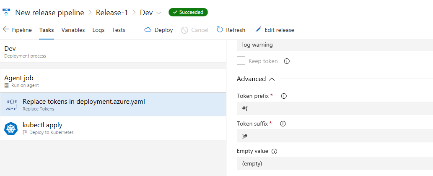Click the info icon next to Token suffix
This screenshot has width=433, height=176.
283,123
